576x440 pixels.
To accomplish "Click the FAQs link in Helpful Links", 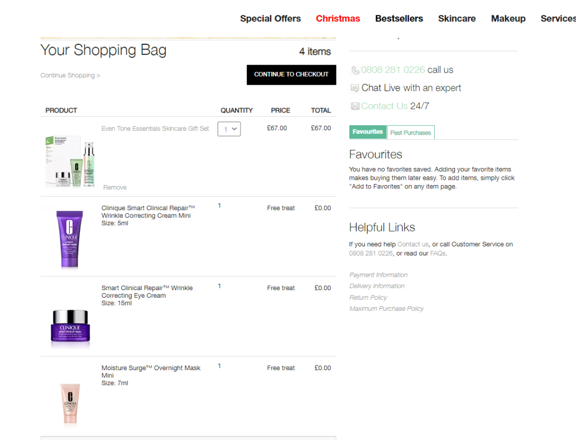I will (437, 253).
